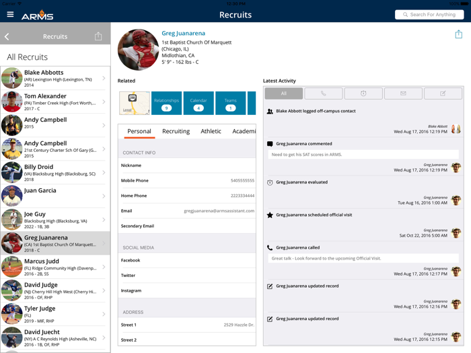Click the ARMS logo
Image resolution: width=471 pixels, height=353 pixels.
[37, 15]
